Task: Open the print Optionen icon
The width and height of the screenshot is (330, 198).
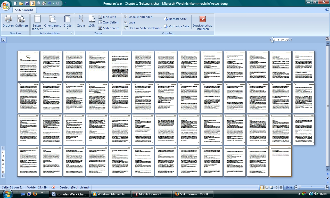Action: tap(21, 19)
